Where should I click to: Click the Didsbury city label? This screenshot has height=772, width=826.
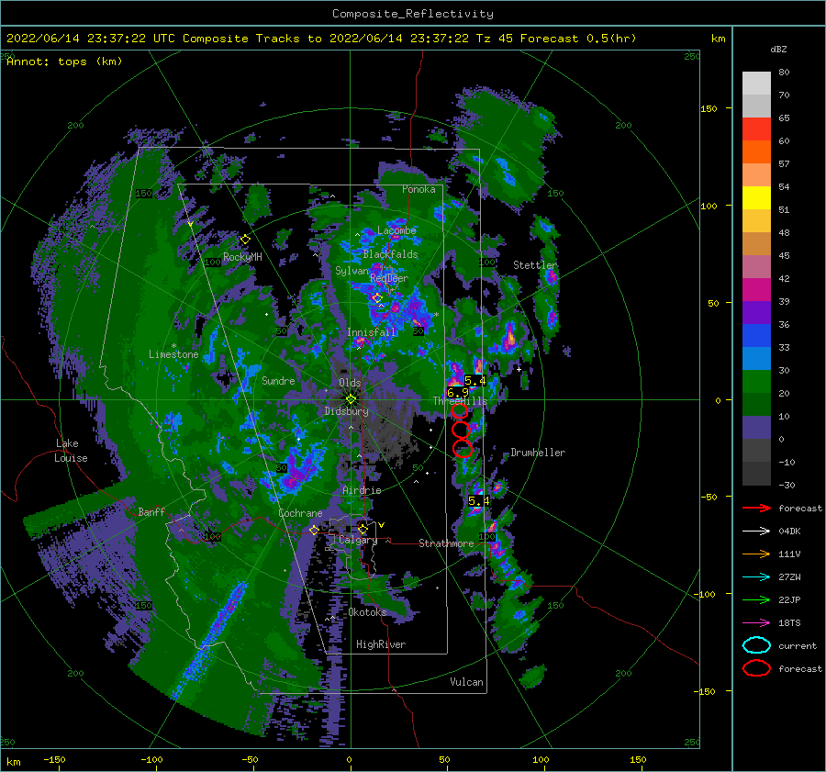pos(347,411)
